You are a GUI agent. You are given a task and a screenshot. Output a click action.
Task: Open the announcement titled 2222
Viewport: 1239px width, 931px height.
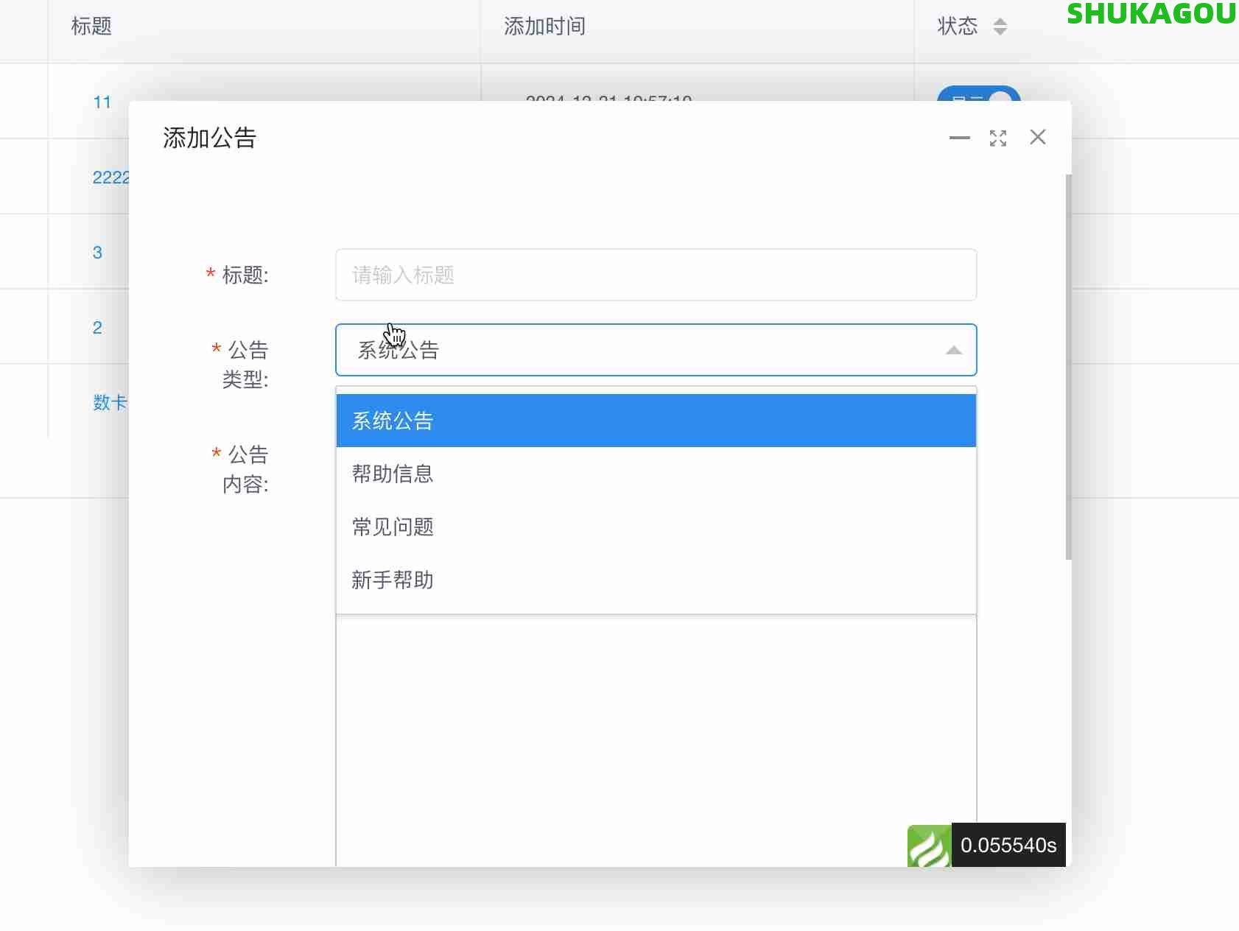111,177
